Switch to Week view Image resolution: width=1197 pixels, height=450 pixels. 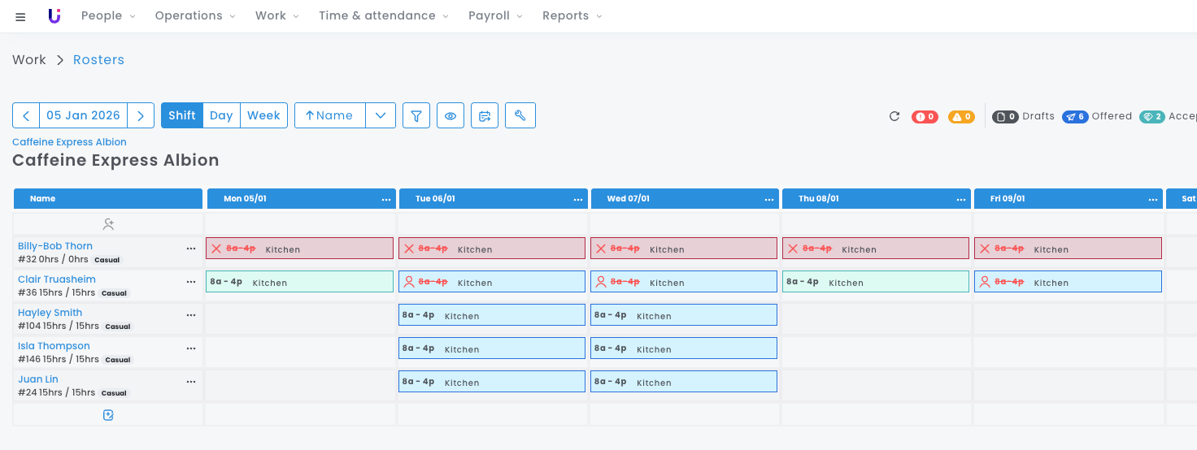(263, 115)
